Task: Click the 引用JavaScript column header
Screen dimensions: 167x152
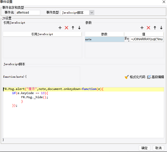Action: pos(42,34)
